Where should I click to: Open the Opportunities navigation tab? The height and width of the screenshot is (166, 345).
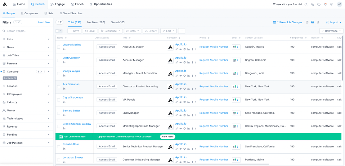click(101, 4)
